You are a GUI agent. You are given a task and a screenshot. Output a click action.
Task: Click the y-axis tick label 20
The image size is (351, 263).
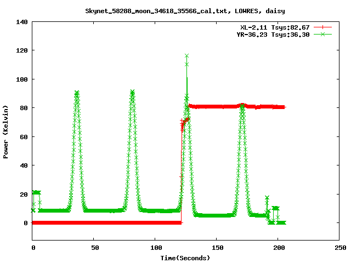pyautogui.click(x=24, y=195)
